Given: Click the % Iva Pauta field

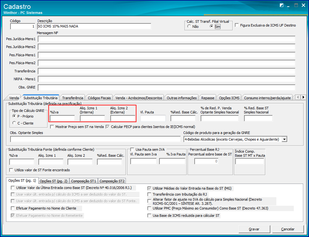Looking at the screenshot, I should click(172, 161).
